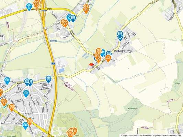183x137 pixels.
Task: Open restaurant marker near top right of N31
Action: pos(86,9)
